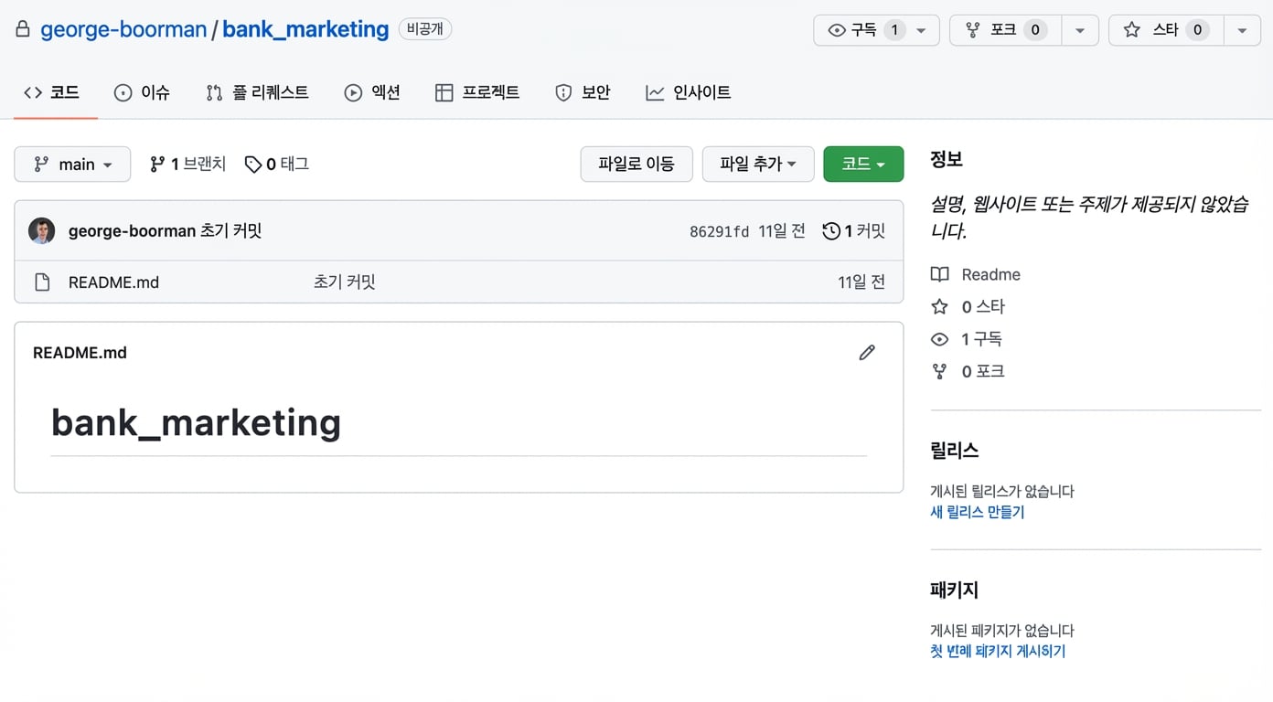This screenshot has width=1273, height=702.
Task: Click the star icon beside 0 스타 in sidebar
Action: point(939,307)
